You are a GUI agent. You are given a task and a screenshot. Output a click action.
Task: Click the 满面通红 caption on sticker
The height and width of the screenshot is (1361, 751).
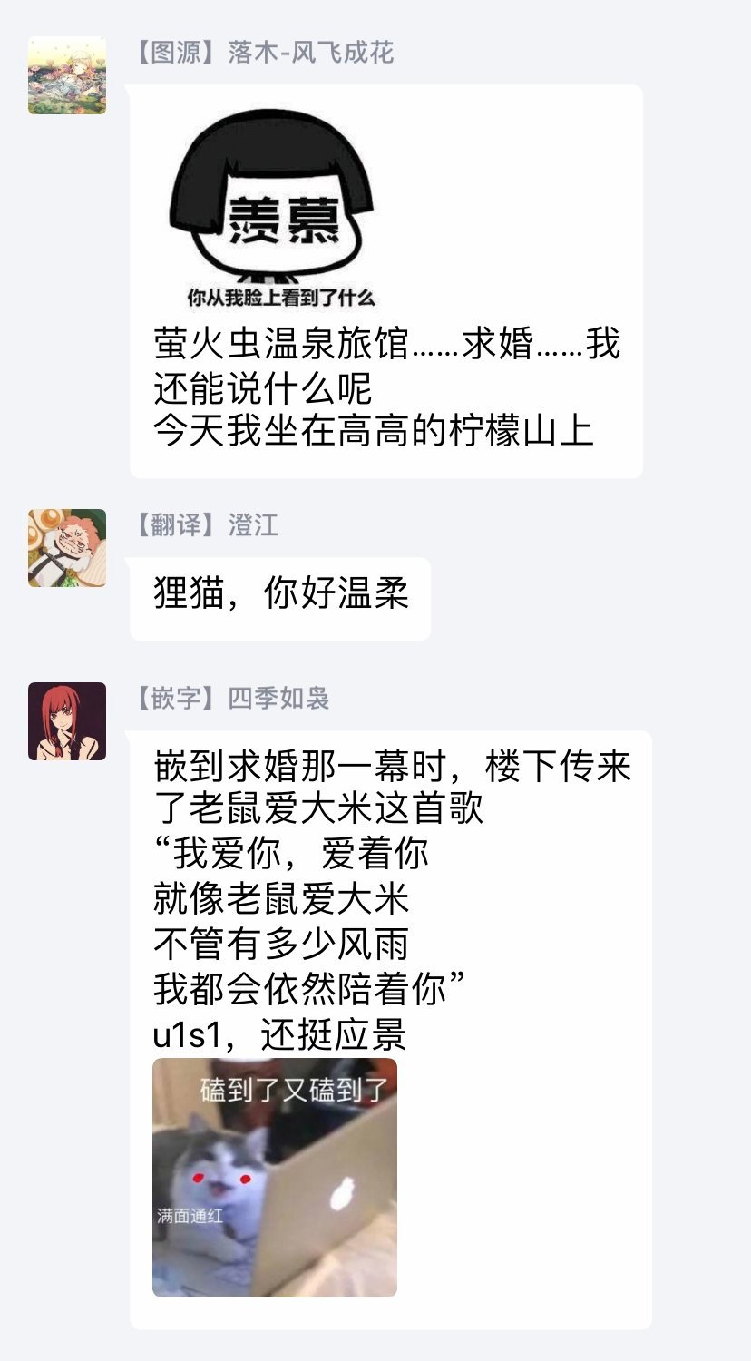(190, 1216)
